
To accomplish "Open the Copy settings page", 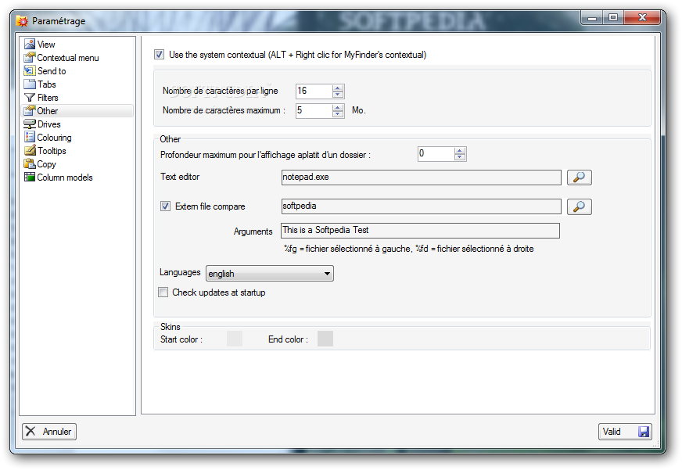I will pos(47,164).
